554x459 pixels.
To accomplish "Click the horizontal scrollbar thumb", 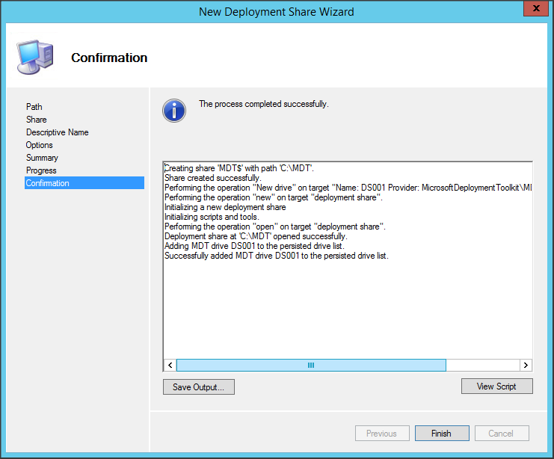I will [x=311, y=365].
